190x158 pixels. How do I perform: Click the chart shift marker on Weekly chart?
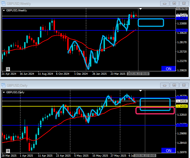[x=140, y=9]
